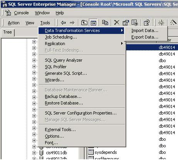Select Import Data from the submenu
Viewport: 178px width, 160px height.
coord(145,30)
